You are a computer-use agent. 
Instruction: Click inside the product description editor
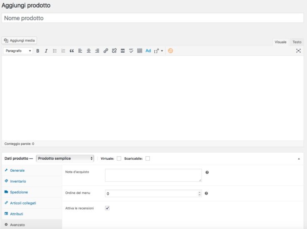point(153,98)
